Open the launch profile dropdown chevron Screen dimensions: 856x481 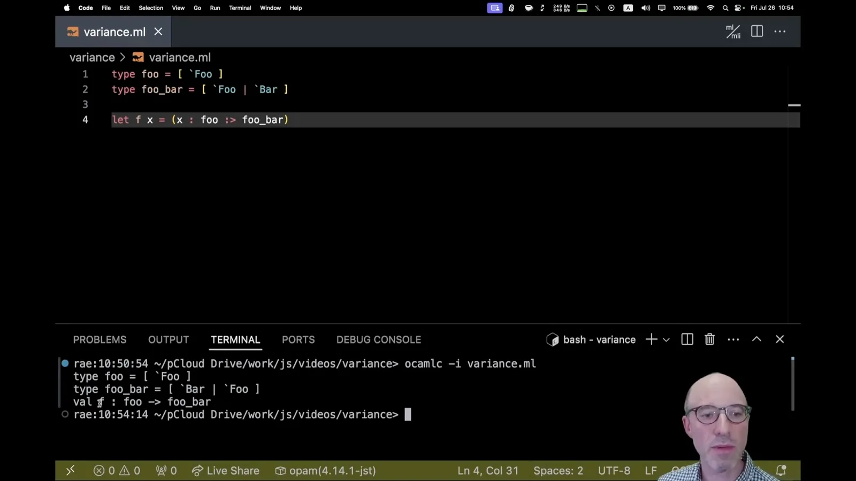click(x=666, y=339)
